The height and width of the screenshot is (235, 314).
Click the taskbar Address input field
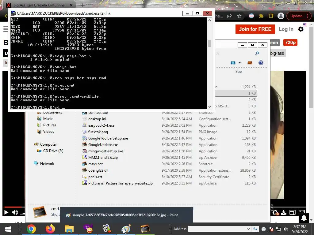217,229
